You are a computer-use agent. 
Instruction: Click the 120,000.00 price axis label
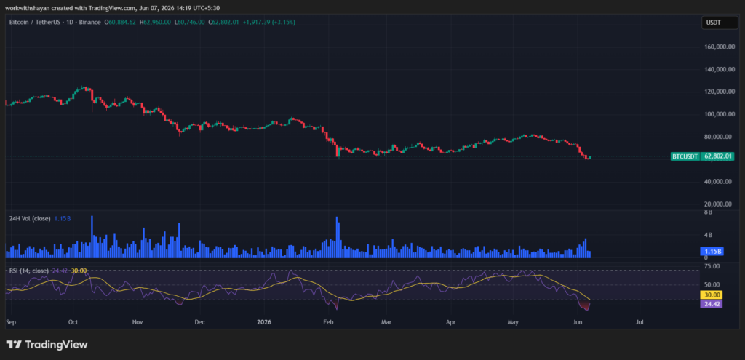718,92
